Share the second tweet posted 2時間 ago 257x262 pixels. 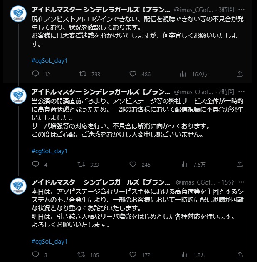240,164
